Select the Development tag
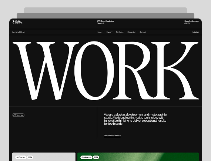The height and width of the screenshot is (161, 211). pos(86,157)
